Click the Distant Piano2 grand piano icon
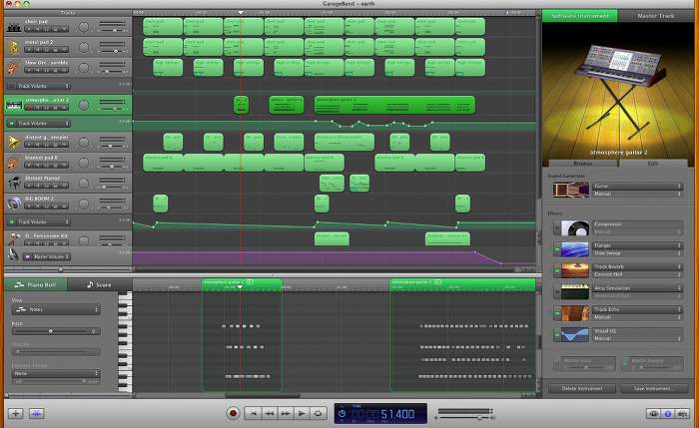This screenshot has width=699, height=428. pos(14,183)
